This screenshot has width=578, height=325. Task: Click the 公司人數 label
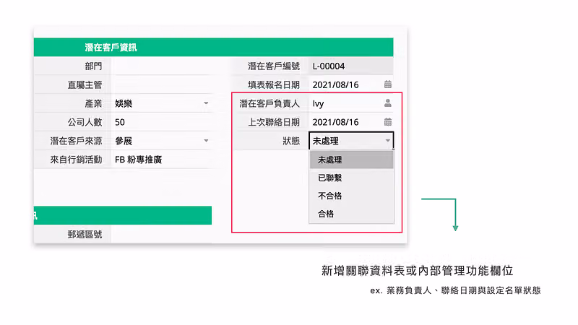[x=85, y=122]
